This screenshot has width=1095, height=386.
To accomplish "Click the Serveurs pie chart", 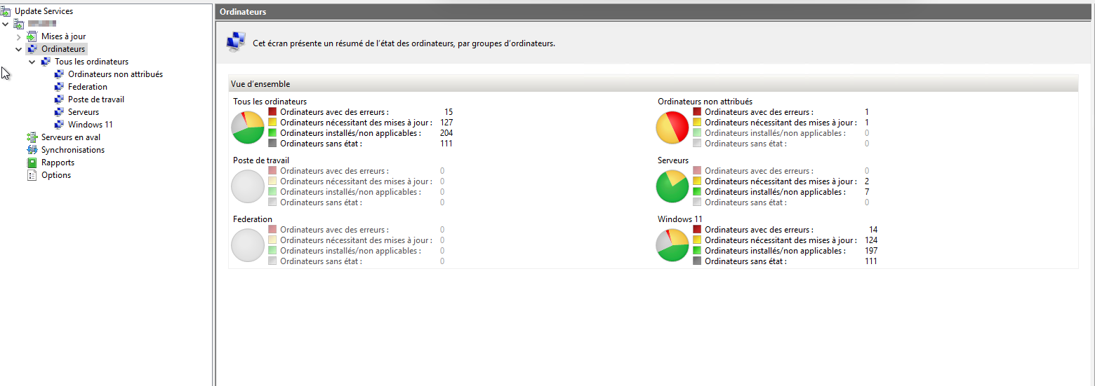I will tap(672, 186).
